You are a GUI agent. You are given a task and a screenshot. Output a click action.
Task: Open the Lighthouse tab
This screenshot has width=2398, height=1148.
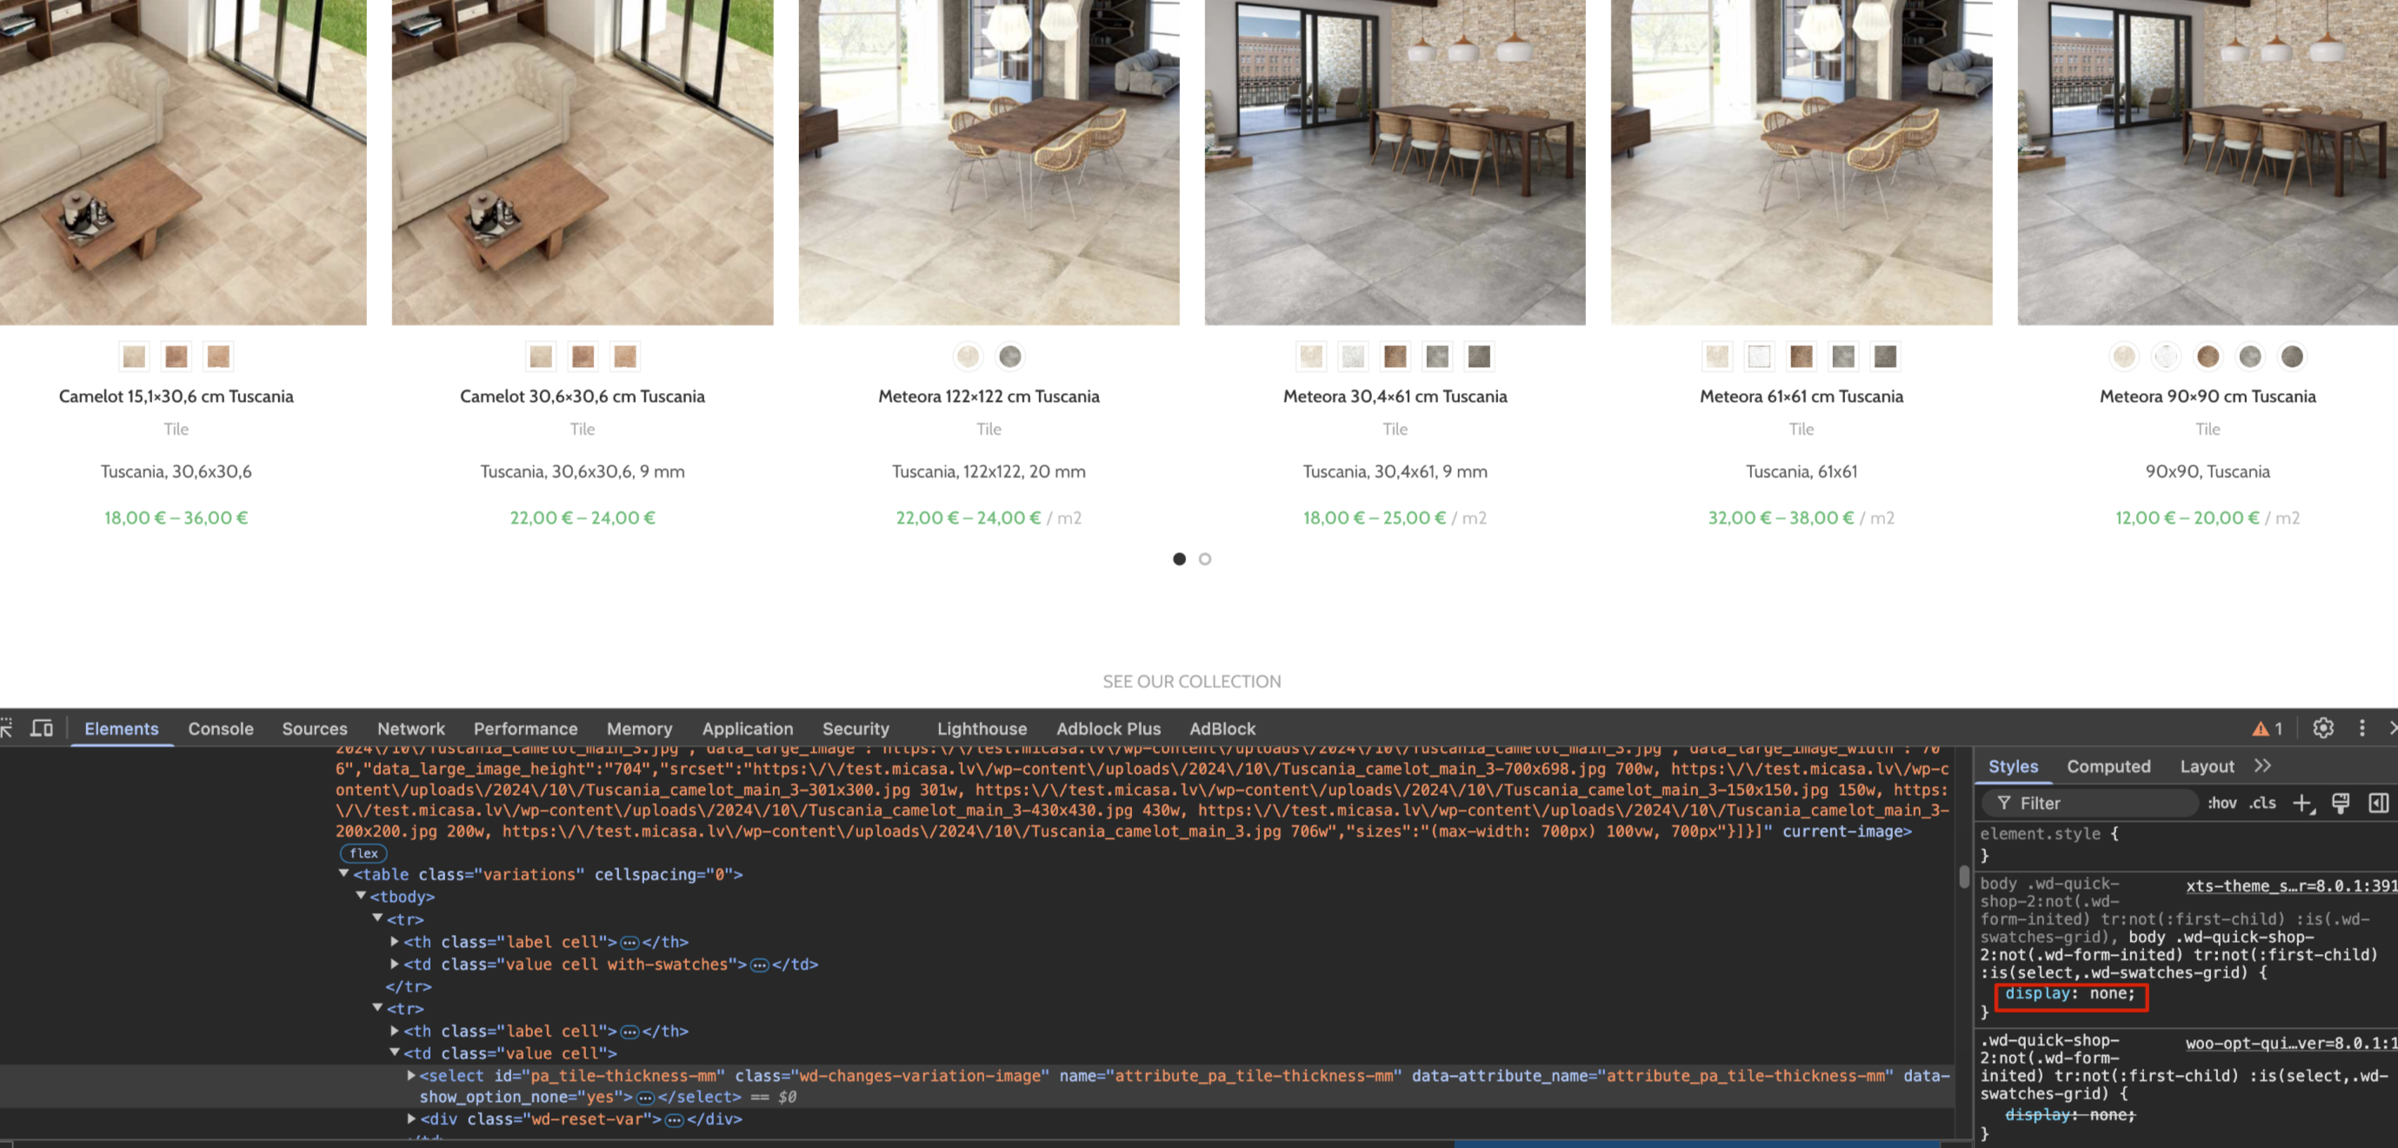pyautogui.click(x=981, y=728)
